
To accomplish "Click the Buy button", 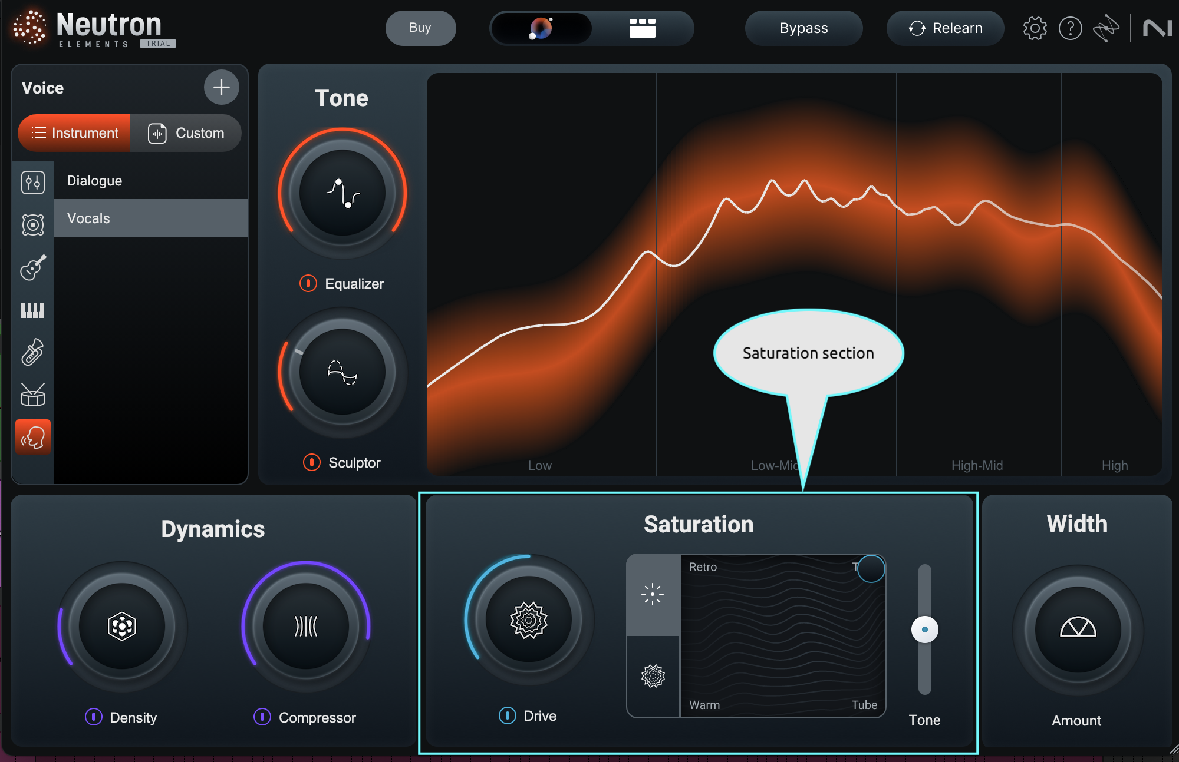I will [420, 28].
